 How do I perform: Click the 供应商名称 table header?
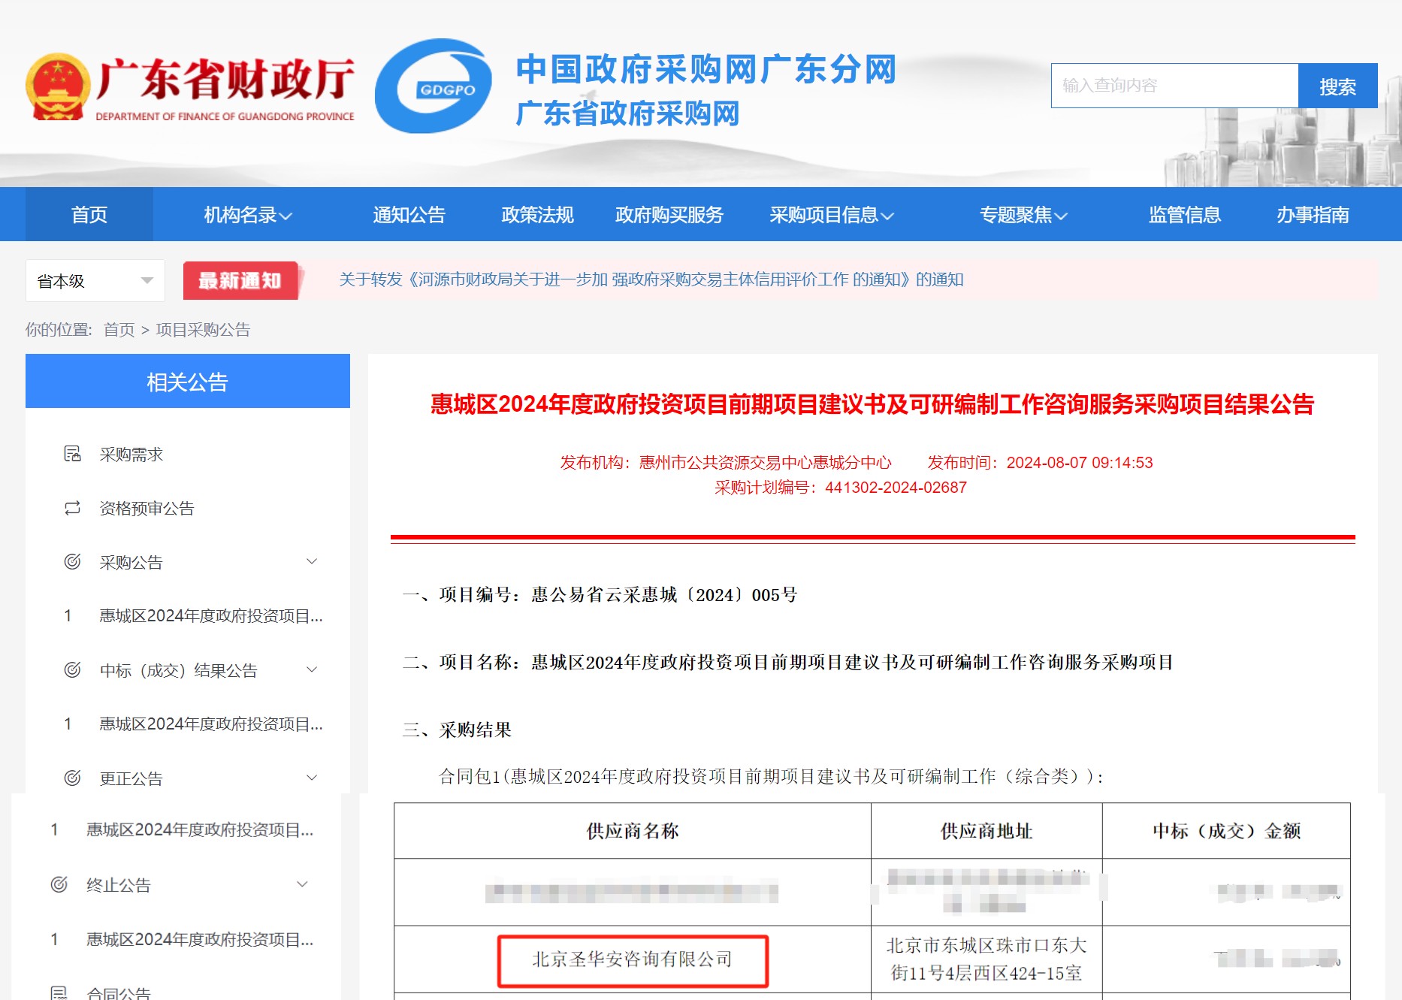(633, 831)
